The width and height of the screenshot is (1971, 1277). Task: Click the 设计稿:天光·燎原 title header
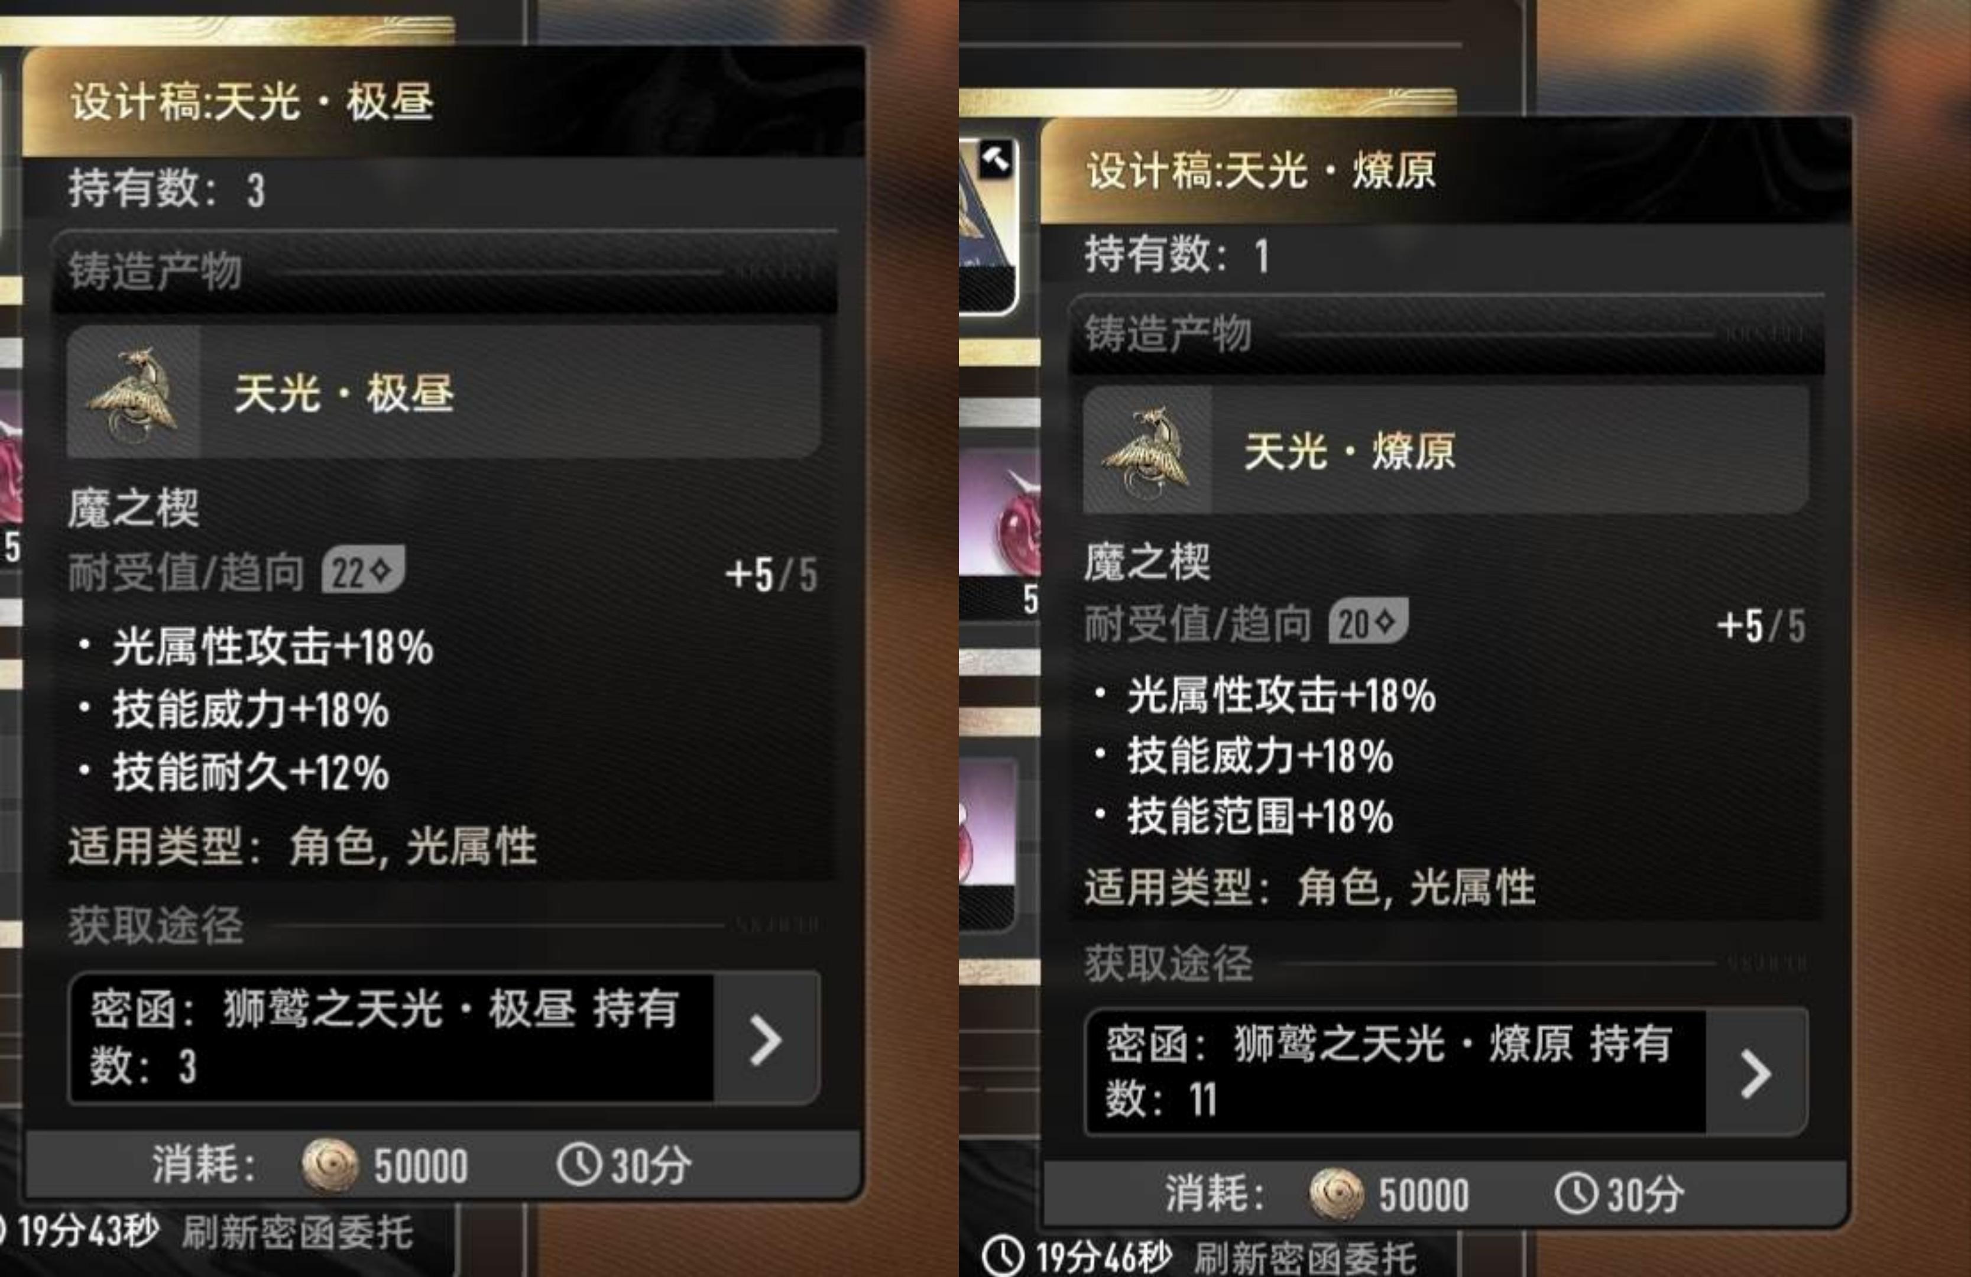(x=1445, y=171)
